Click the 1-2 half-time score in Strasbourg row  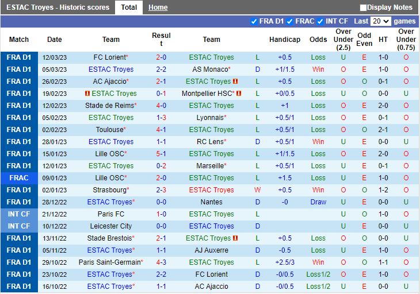pos(383,189)
